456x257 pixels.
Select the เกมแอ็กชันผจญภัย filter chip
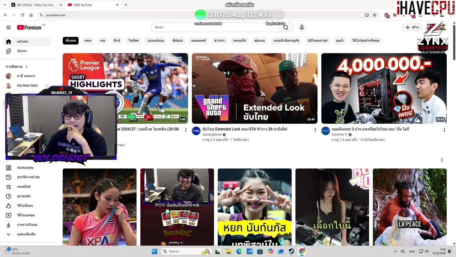[x=286, y=41]
